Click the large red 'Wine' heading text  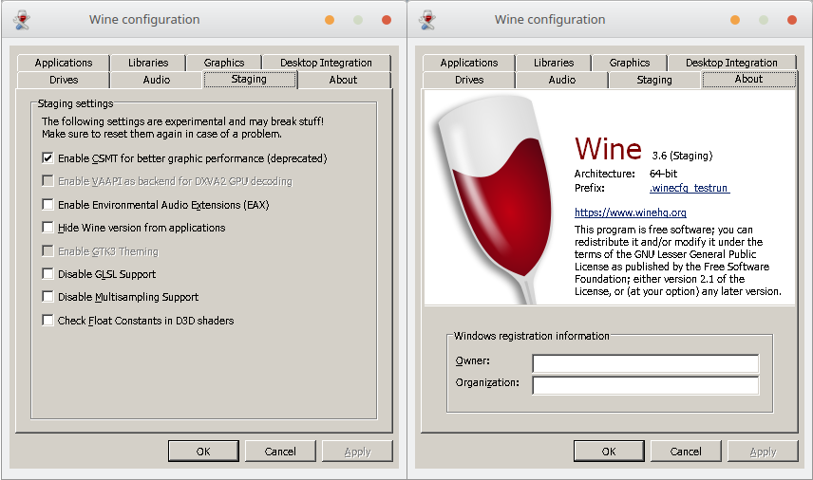point(608,149)
